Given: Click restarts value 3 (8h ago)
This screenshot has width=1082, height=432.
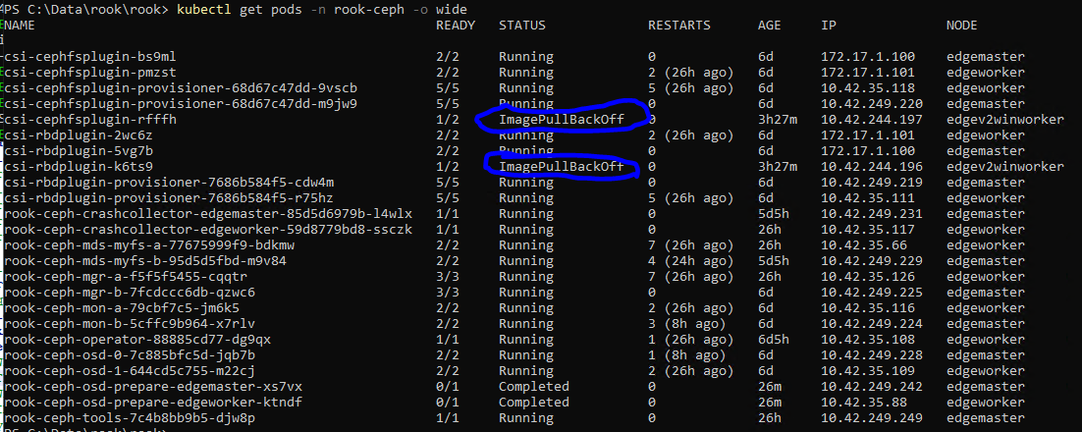Looking at the screenshot, I should [687, 324].
